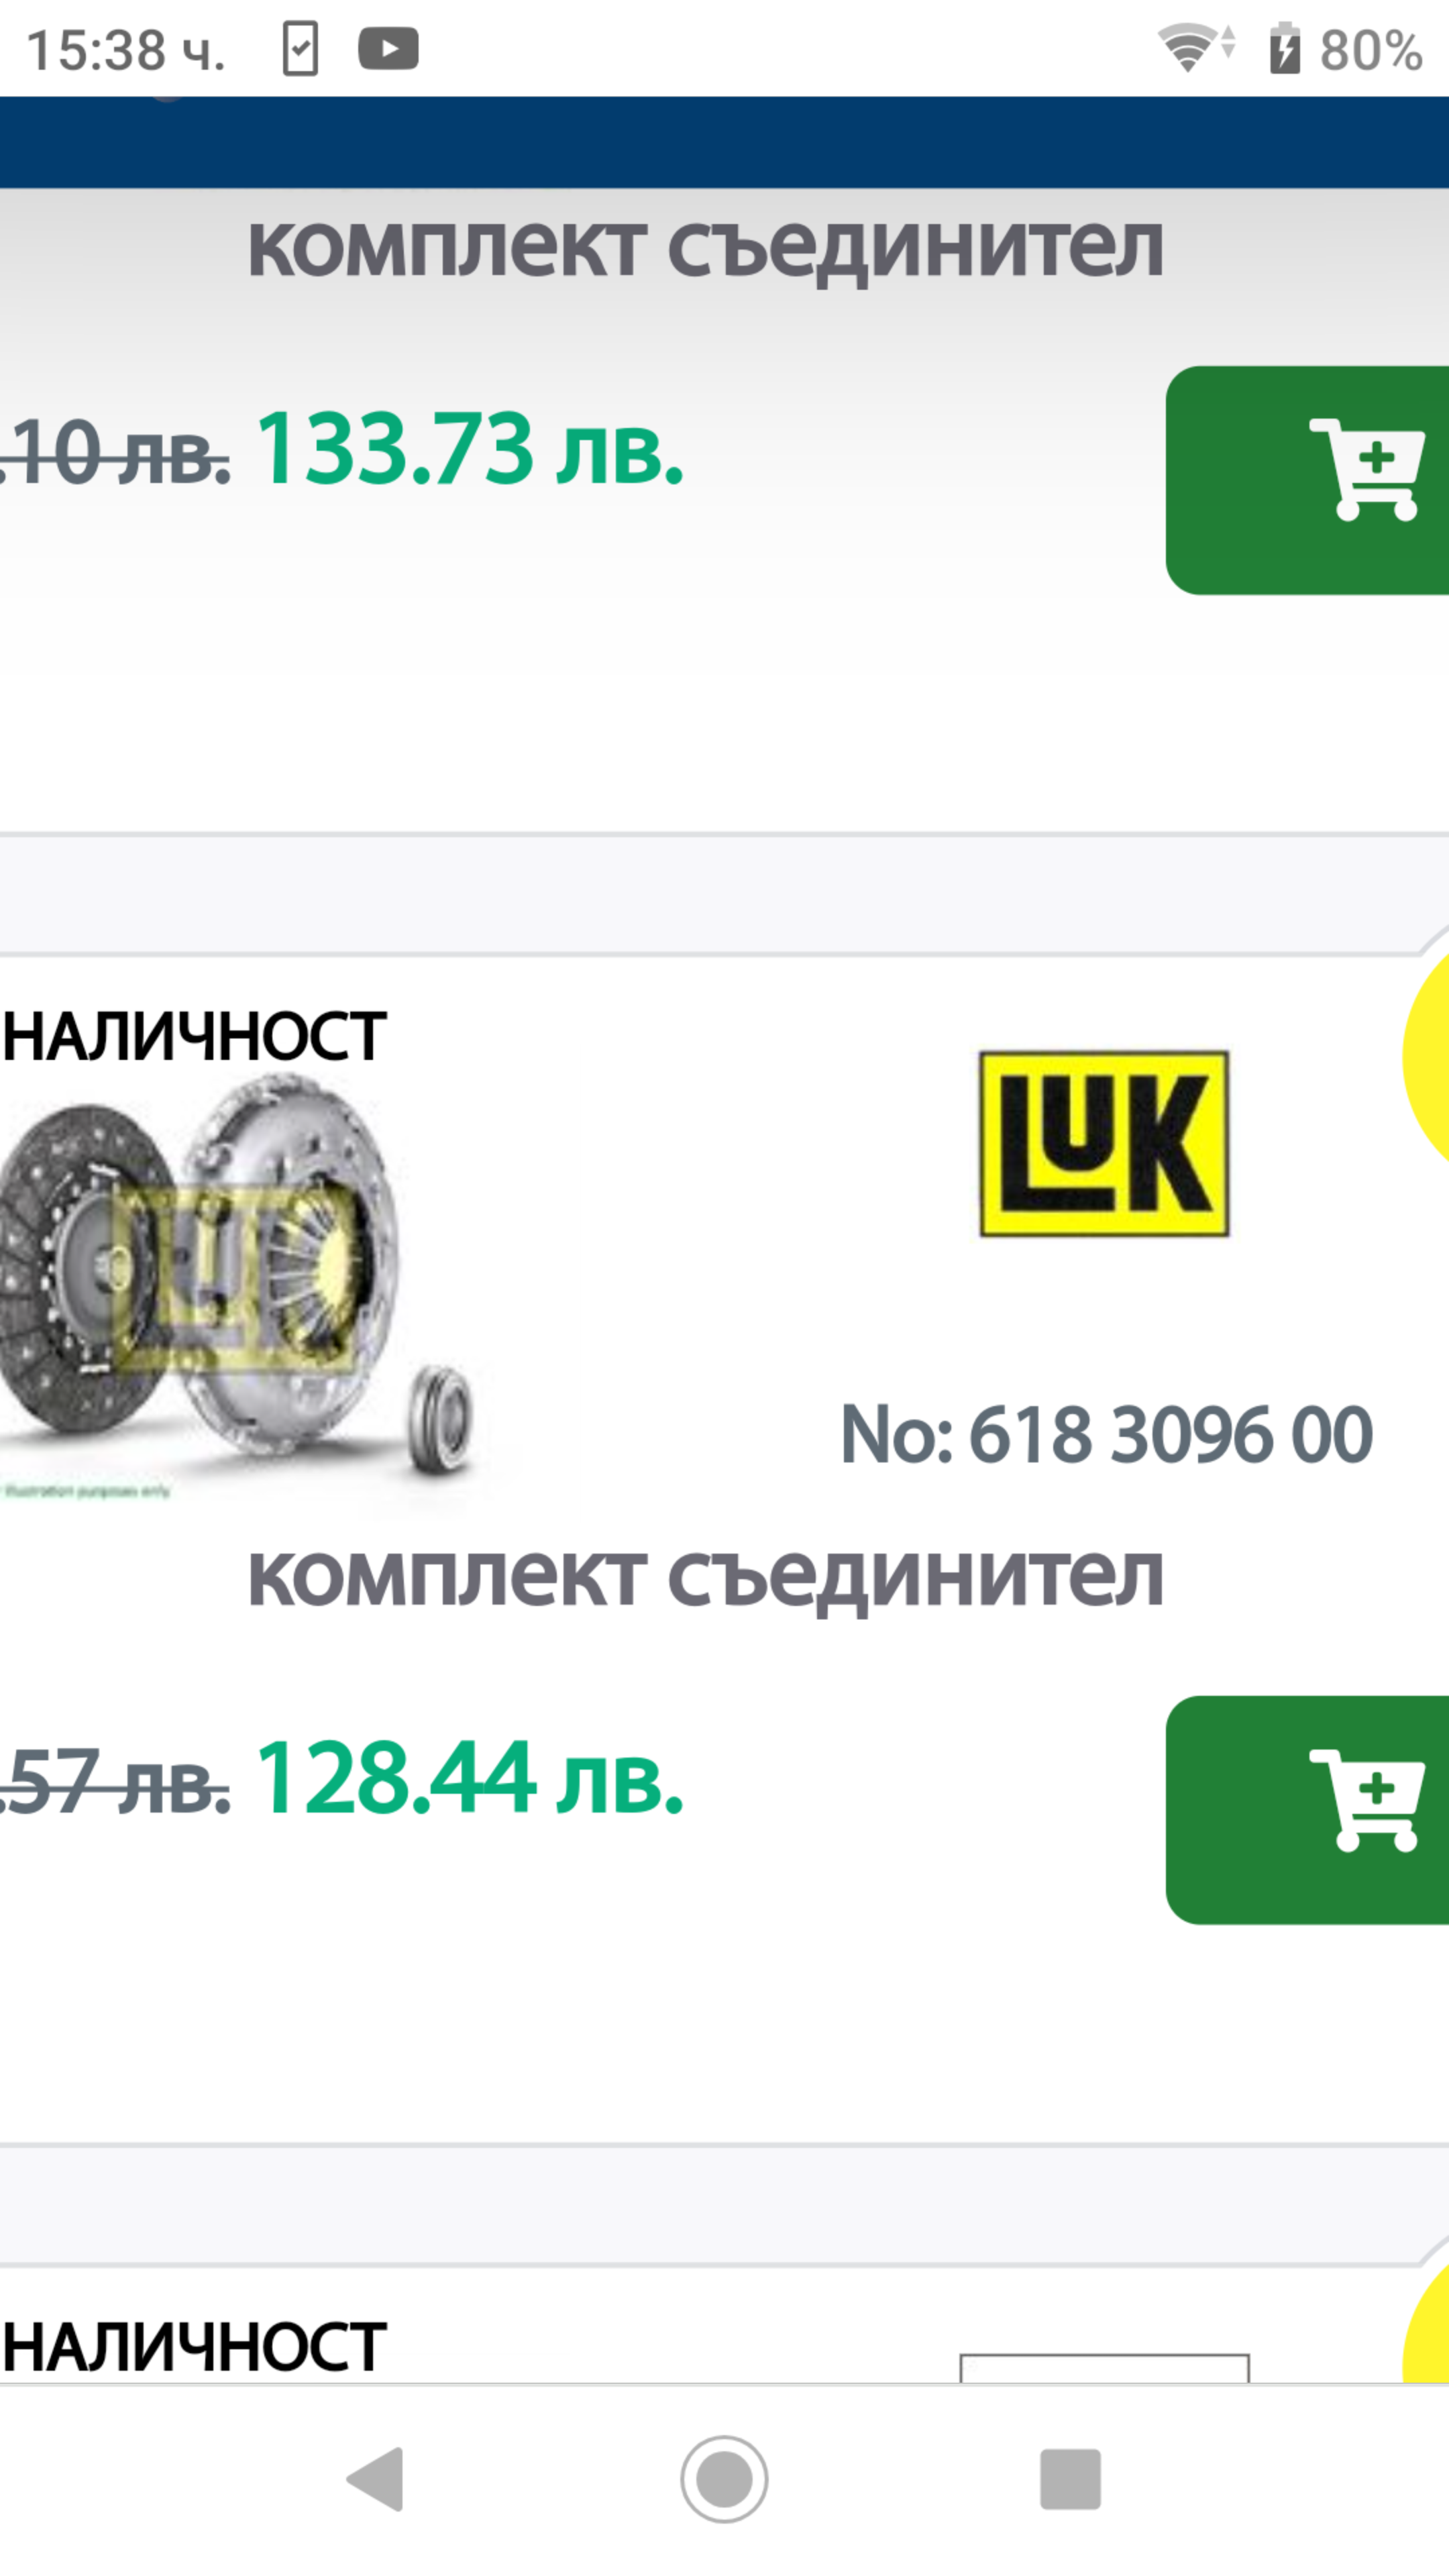Open the LuK комплект съединител product title

coord(706,1577)
